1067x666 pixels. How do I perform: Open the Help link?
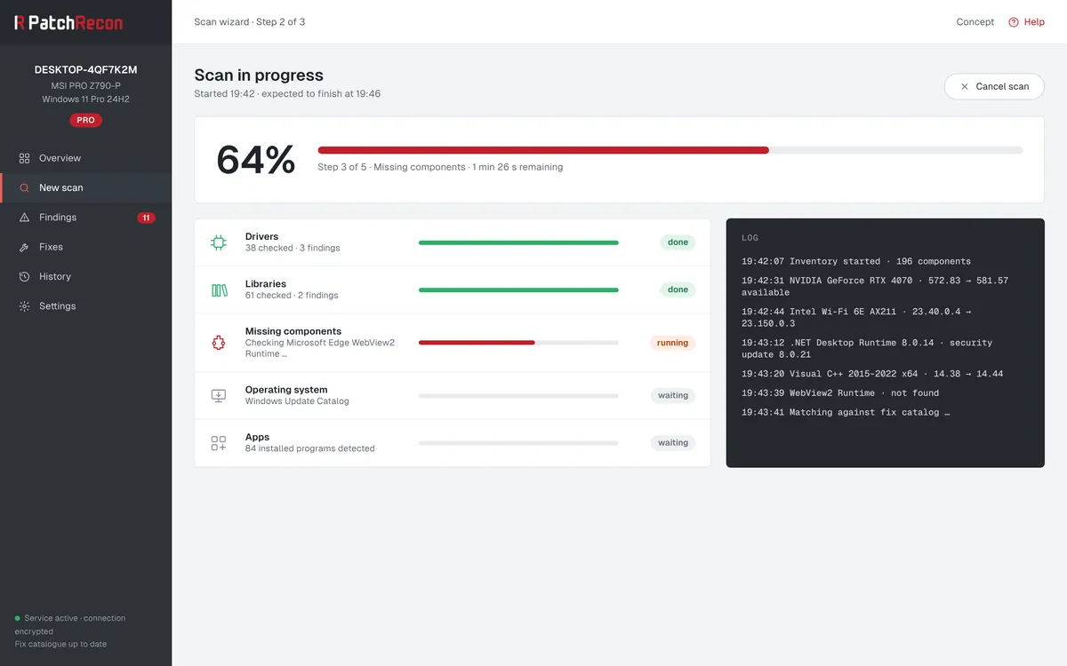click(x=1026, y=22)
